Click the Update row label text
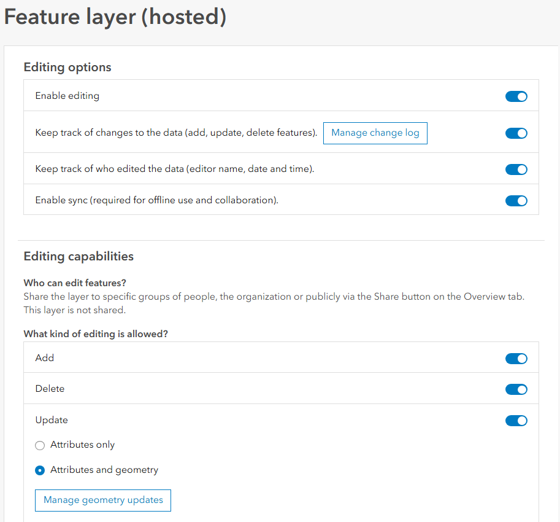The height and width of the screenshot is (522, 560). [x=52, y=420]
